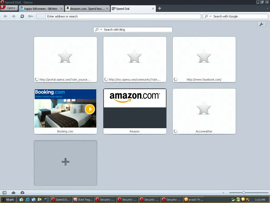This screenshot has height=203, width=270.
Task: Open the my.opera.com community speed dial tile
Action: coord(135,59)
